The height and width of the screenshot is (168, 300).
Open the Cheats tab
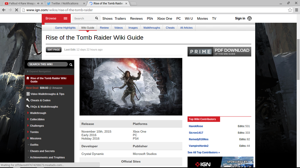[170, 28]
